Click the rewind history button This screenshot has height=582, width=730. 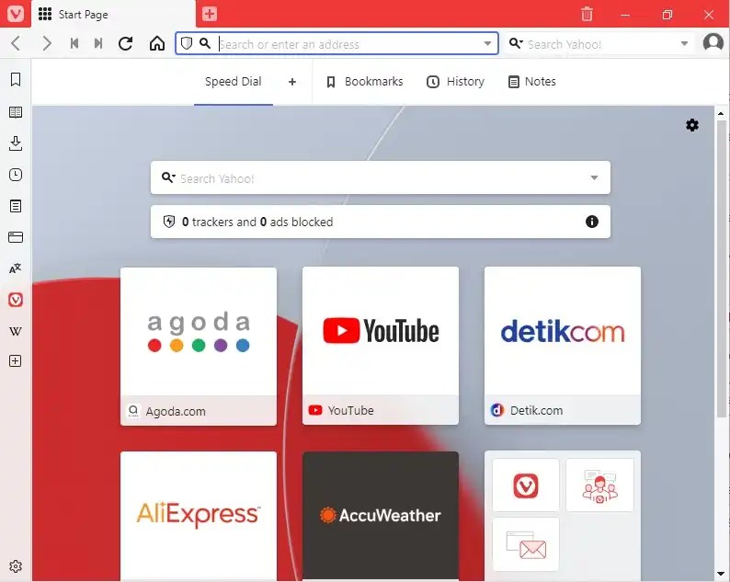click(x=74, y=44)
